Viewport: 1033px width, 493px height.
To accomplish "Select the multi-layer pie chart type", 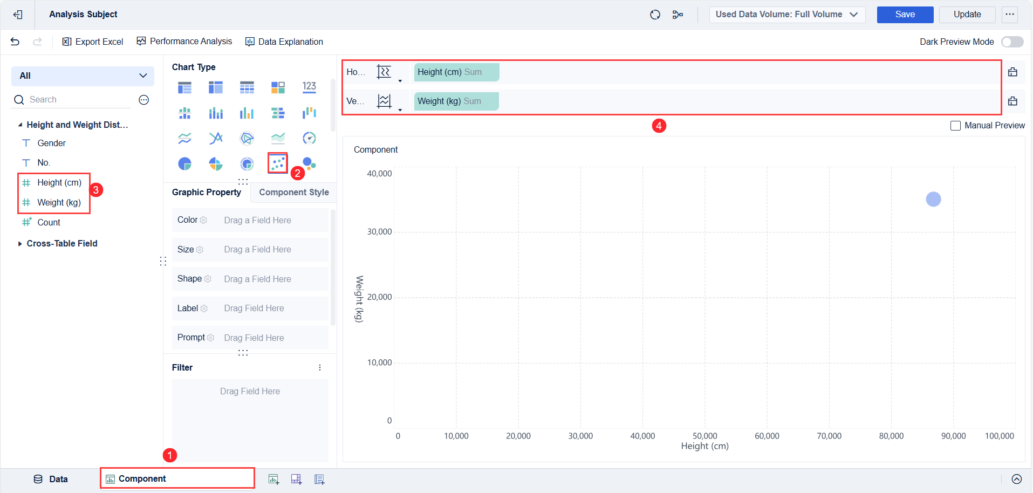I will coord(247,163).
